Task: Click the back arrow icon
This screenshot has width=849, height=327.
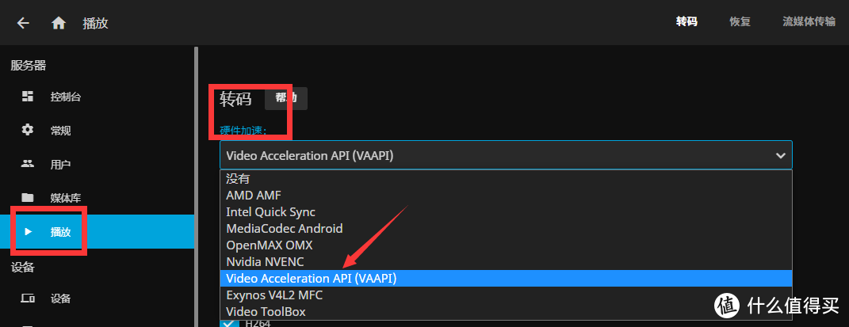Action: [x=23, y=23]
